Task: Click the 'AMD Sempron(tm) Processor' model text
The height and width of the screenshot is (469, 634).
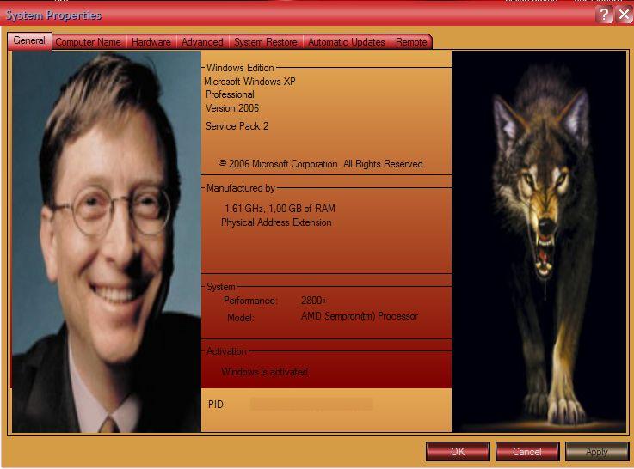Action: click(360, 316)
